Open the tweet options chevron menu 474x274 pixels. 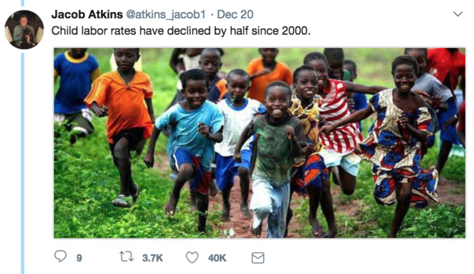(x=458, y=13)
